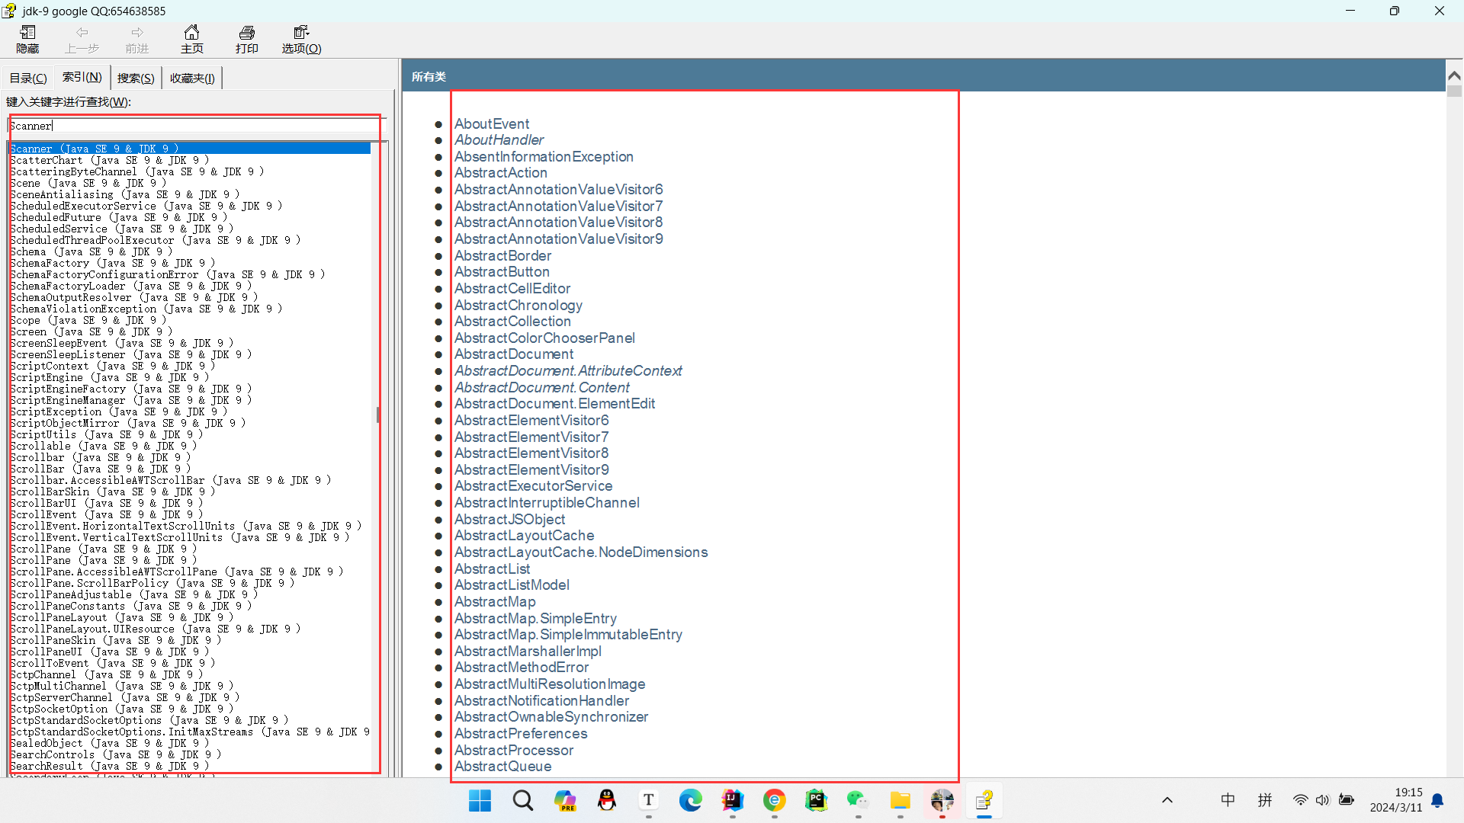Open the Options (选项) toolbar menu
Viewport: 1464px width, 823px height.
301,39
